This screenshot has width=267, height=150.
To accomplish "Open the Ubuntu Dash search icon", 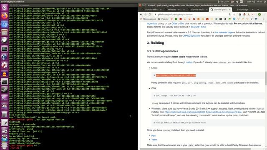I will coord(5,8).
